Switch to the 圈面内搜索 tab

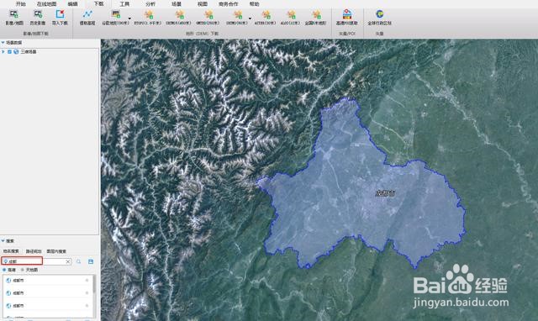tap(56, 251)
